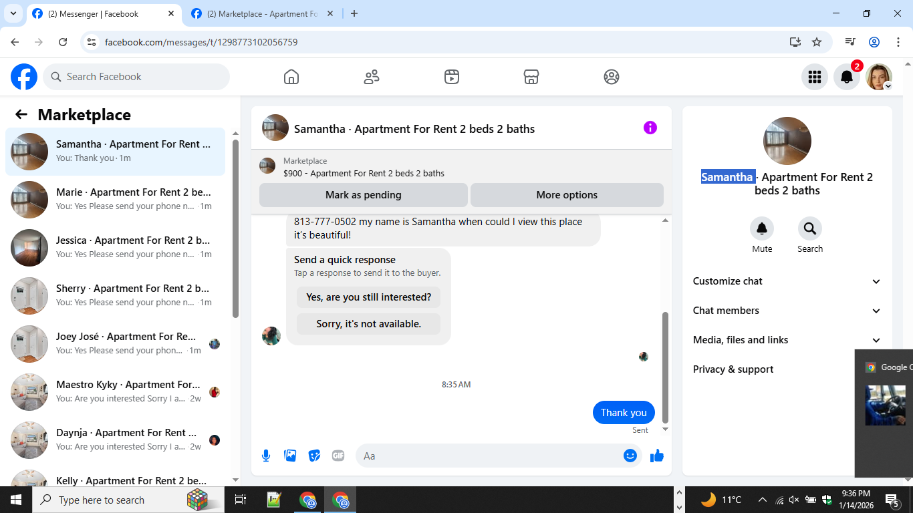The height and width of the screenshot is (513, 913).
Task: Open the Samantha conversation in list
Action: click(116, 152)
